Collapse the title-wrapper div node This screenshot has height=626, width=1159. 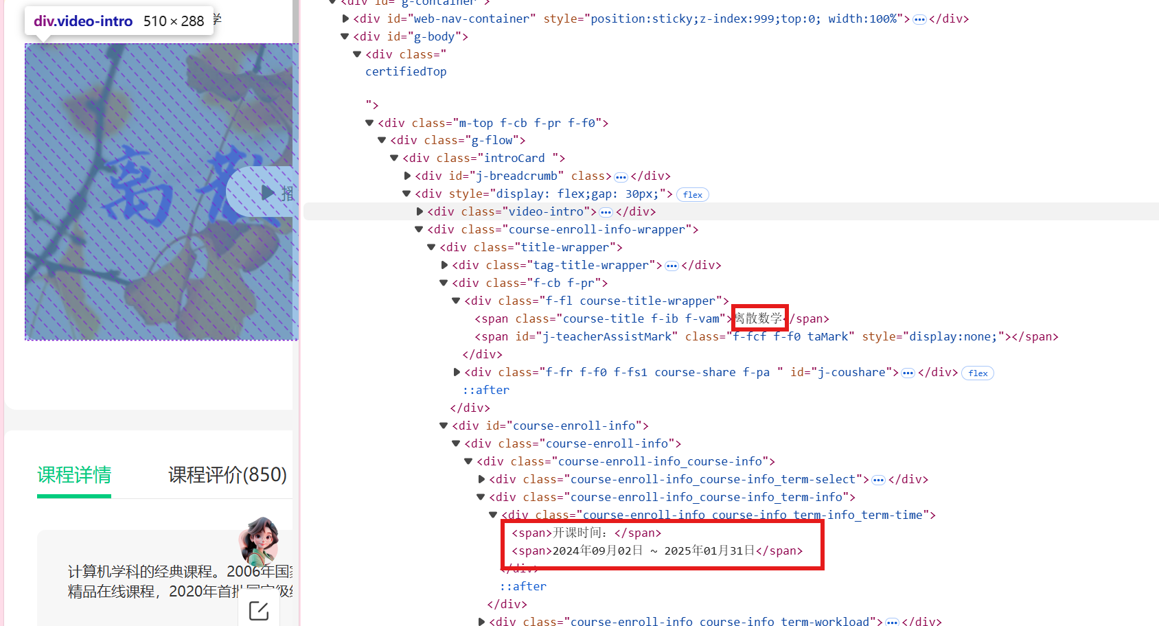tap(432, 247)
